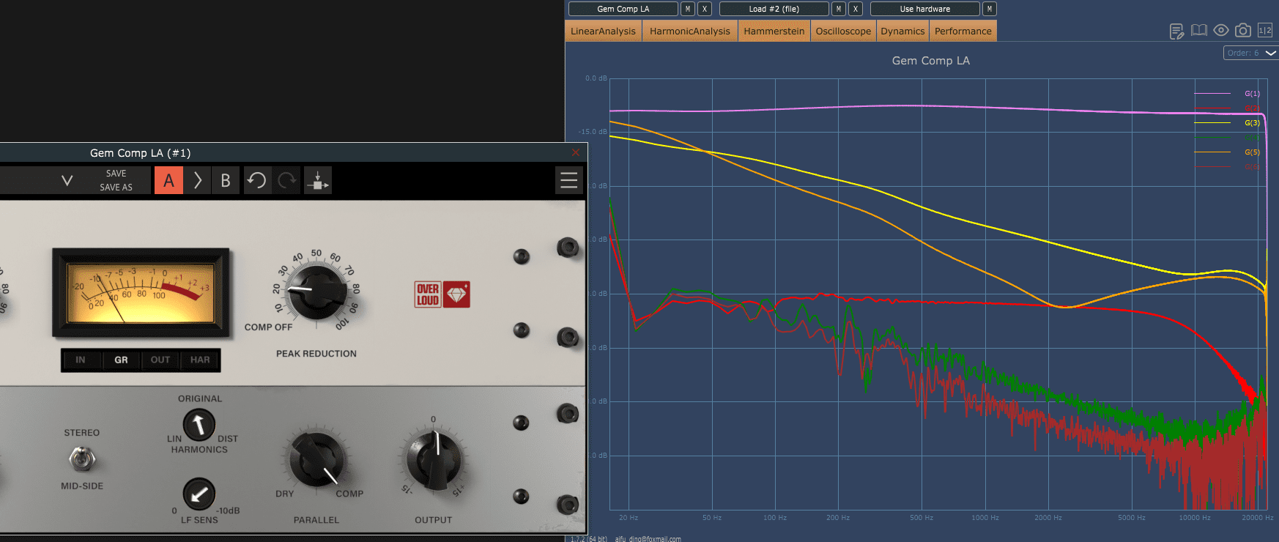Click the download/install icon in plugin toolbar
1279x542 pixels.
tap(317, 180)
